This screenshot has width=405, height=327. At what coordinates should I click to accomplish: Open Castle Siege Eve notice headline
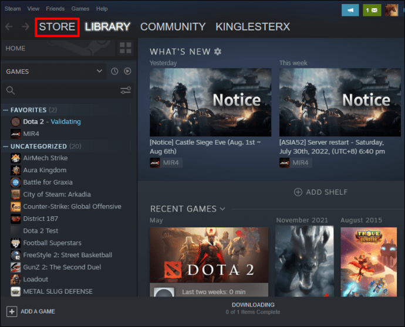tap(205, 147)
